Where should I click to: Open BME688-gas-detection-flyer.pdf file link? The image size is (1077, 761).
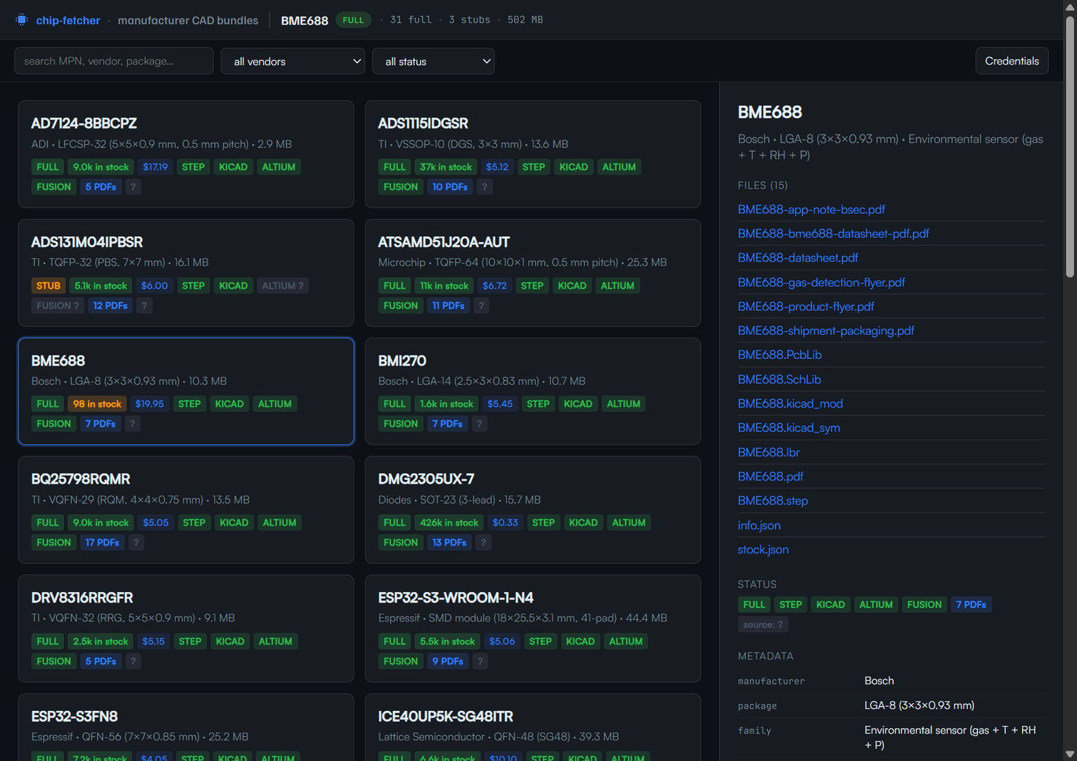click(821, 282)
